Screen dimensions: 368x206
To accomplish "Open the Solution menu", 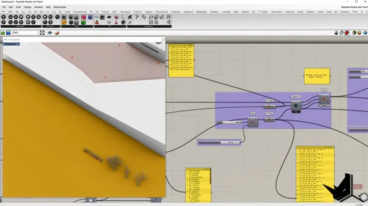I will tap(38, 7).
